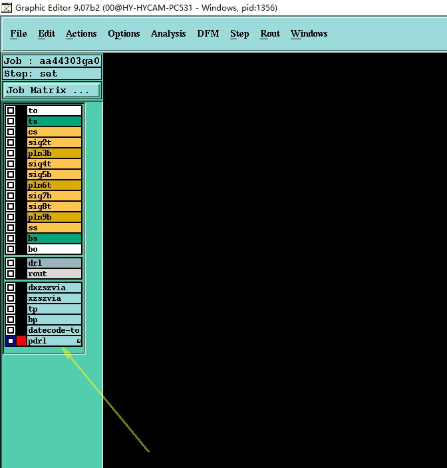Open the Rout menu

[270, 33]
